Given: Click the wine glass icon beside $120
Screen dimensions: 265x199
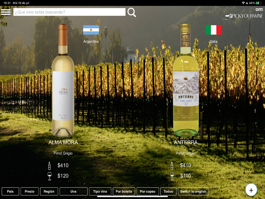Looking at the screenshot, I should [50, 176].
